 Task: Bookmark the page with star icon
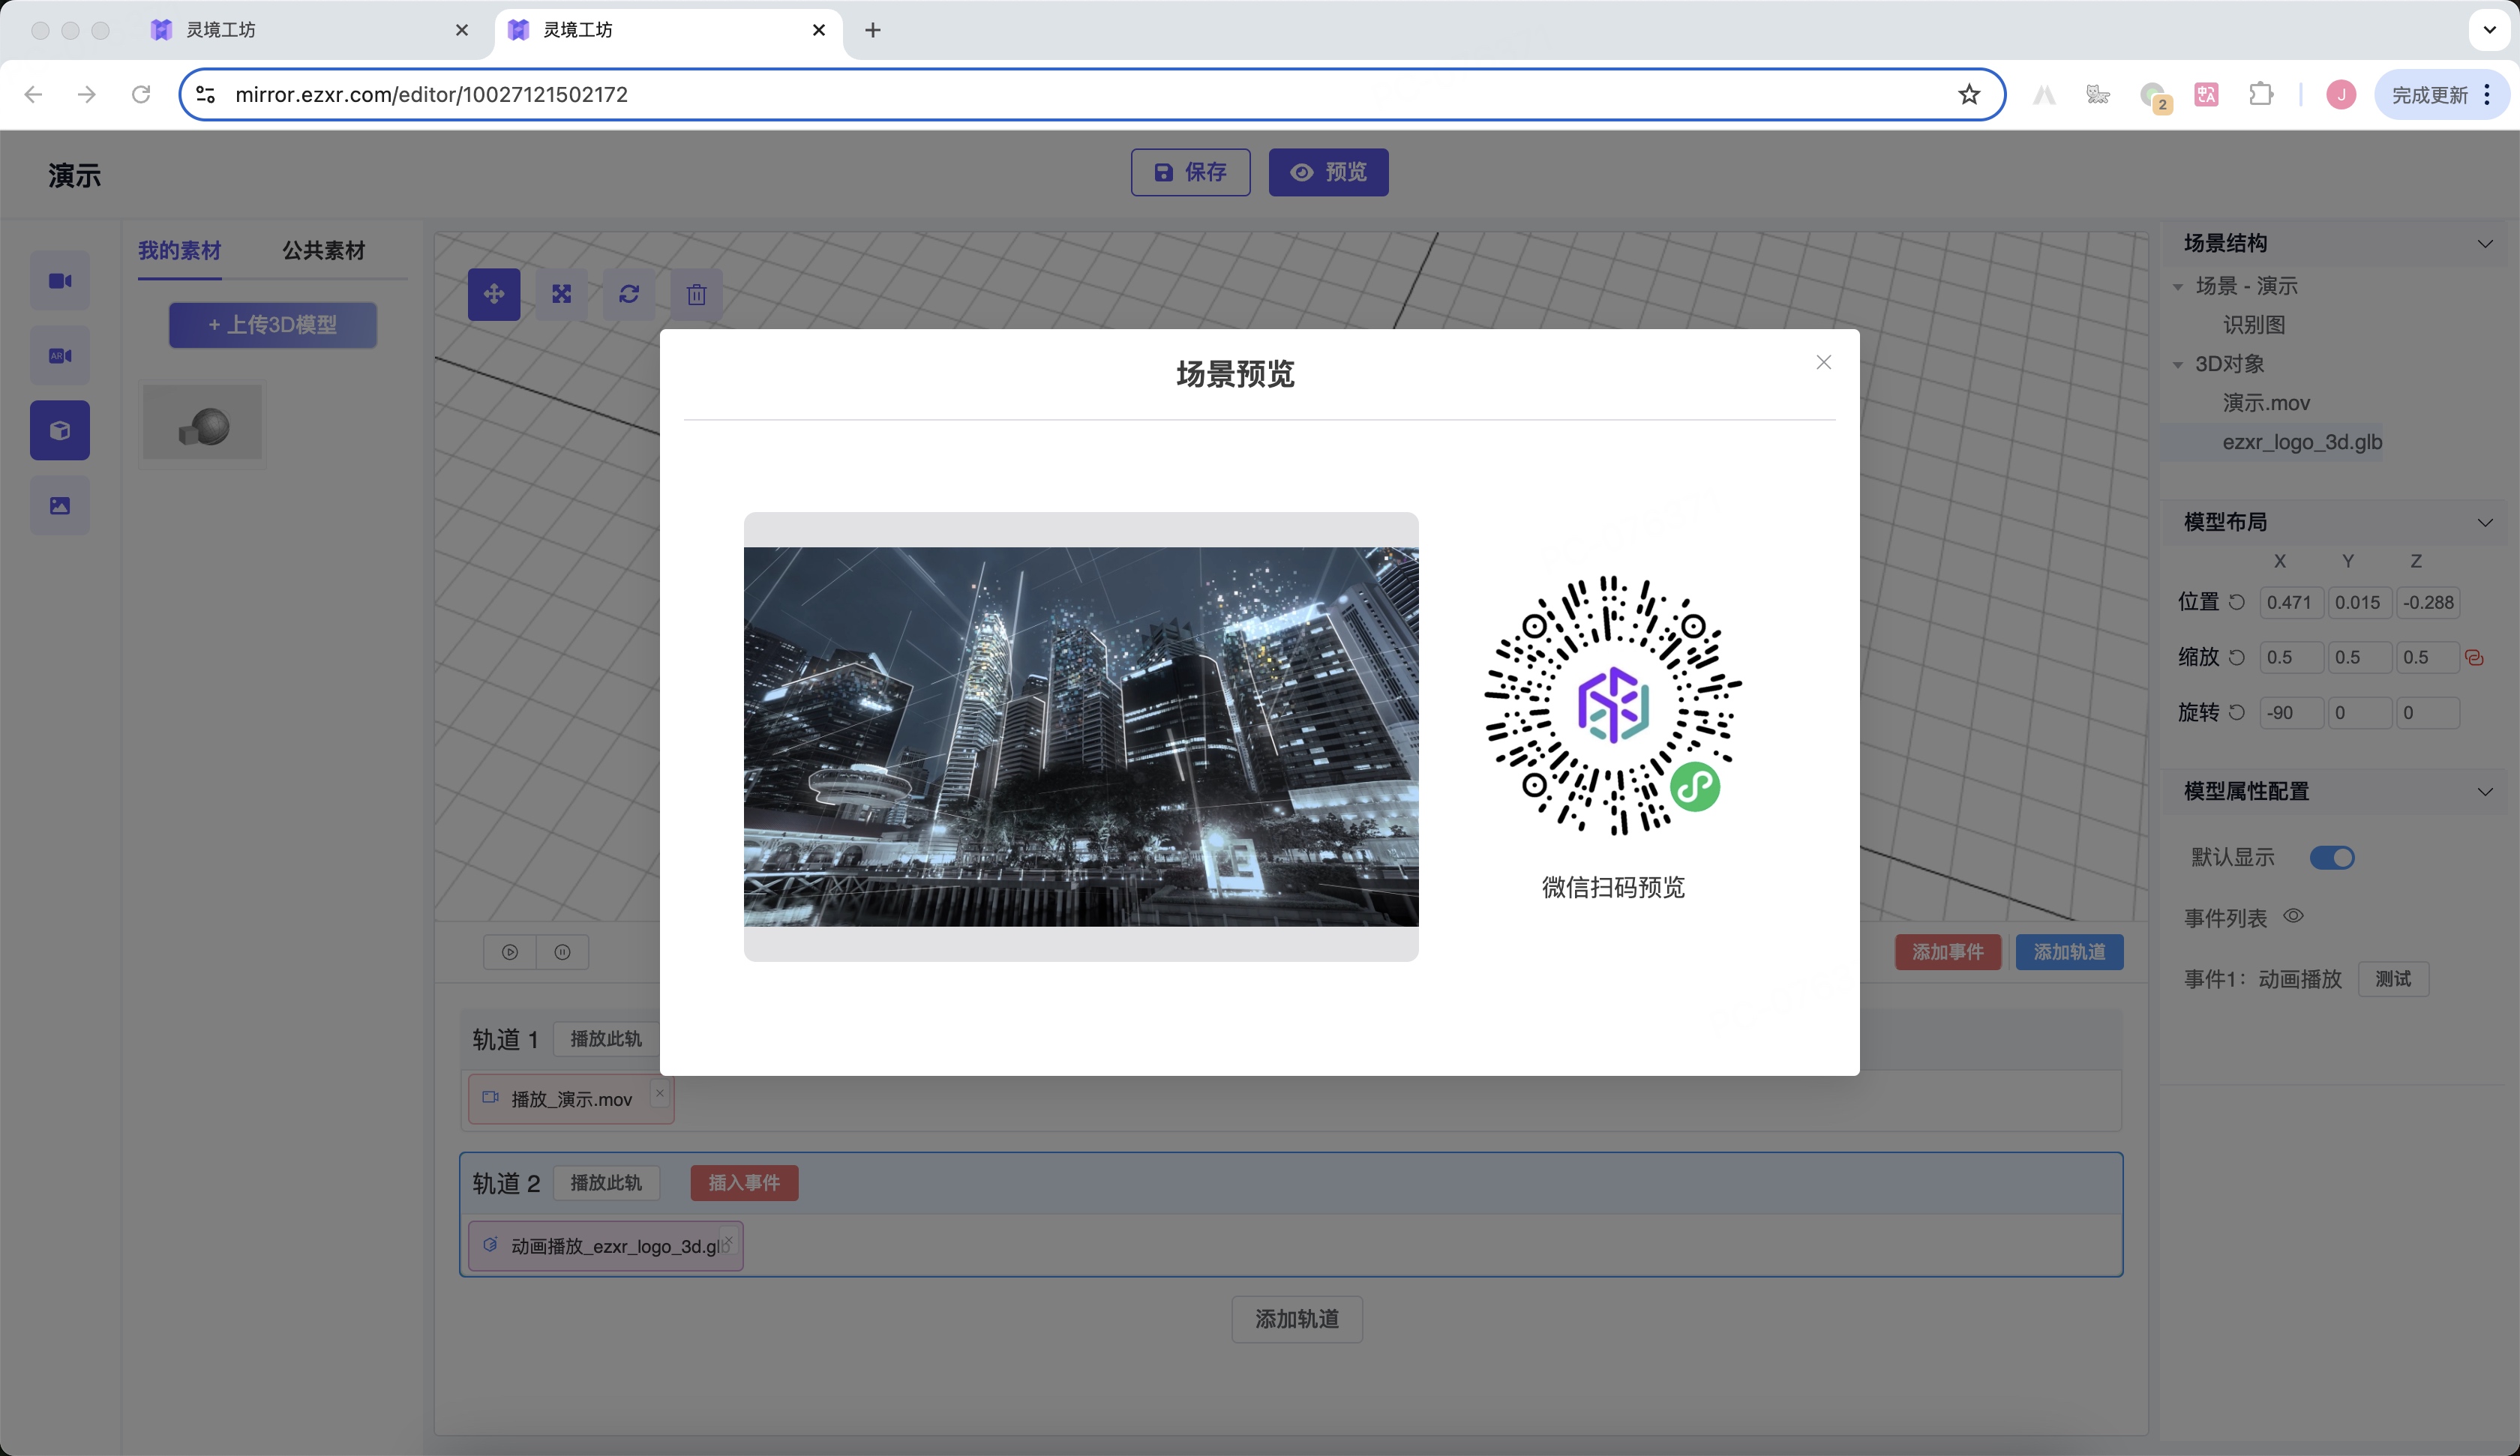pos(1969,94)
